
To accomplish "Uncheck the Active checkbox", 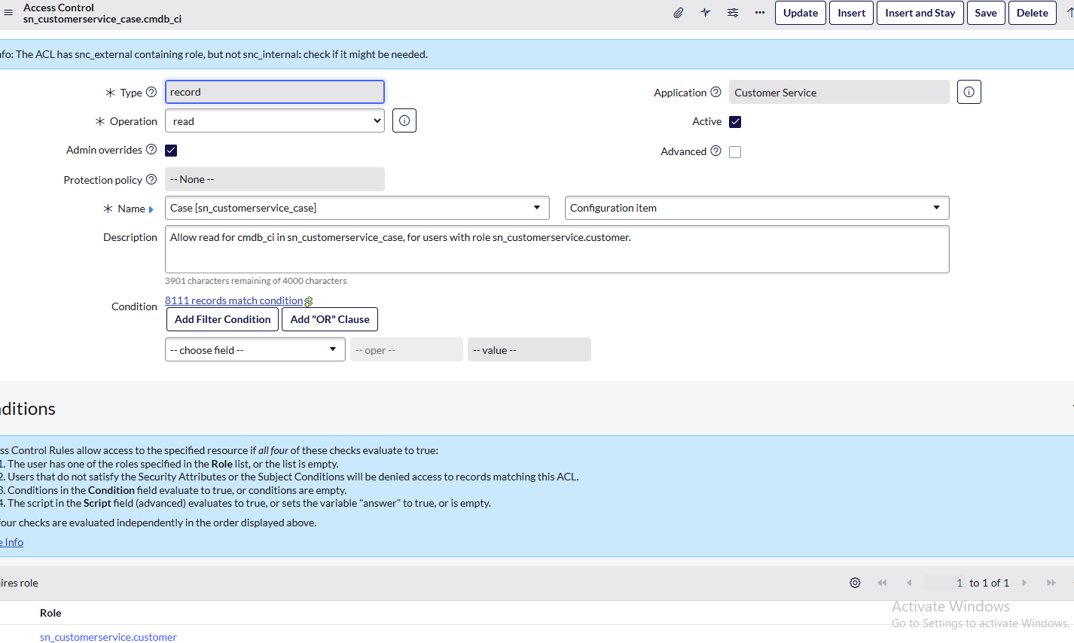I will (734, 121).
